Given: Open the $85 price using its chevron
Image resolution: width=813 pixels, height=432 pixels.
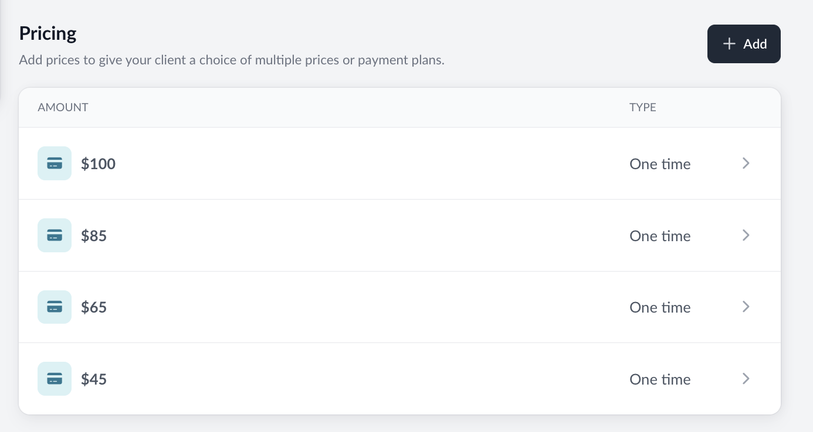Looking at the screenshot, I should point(746,235).
